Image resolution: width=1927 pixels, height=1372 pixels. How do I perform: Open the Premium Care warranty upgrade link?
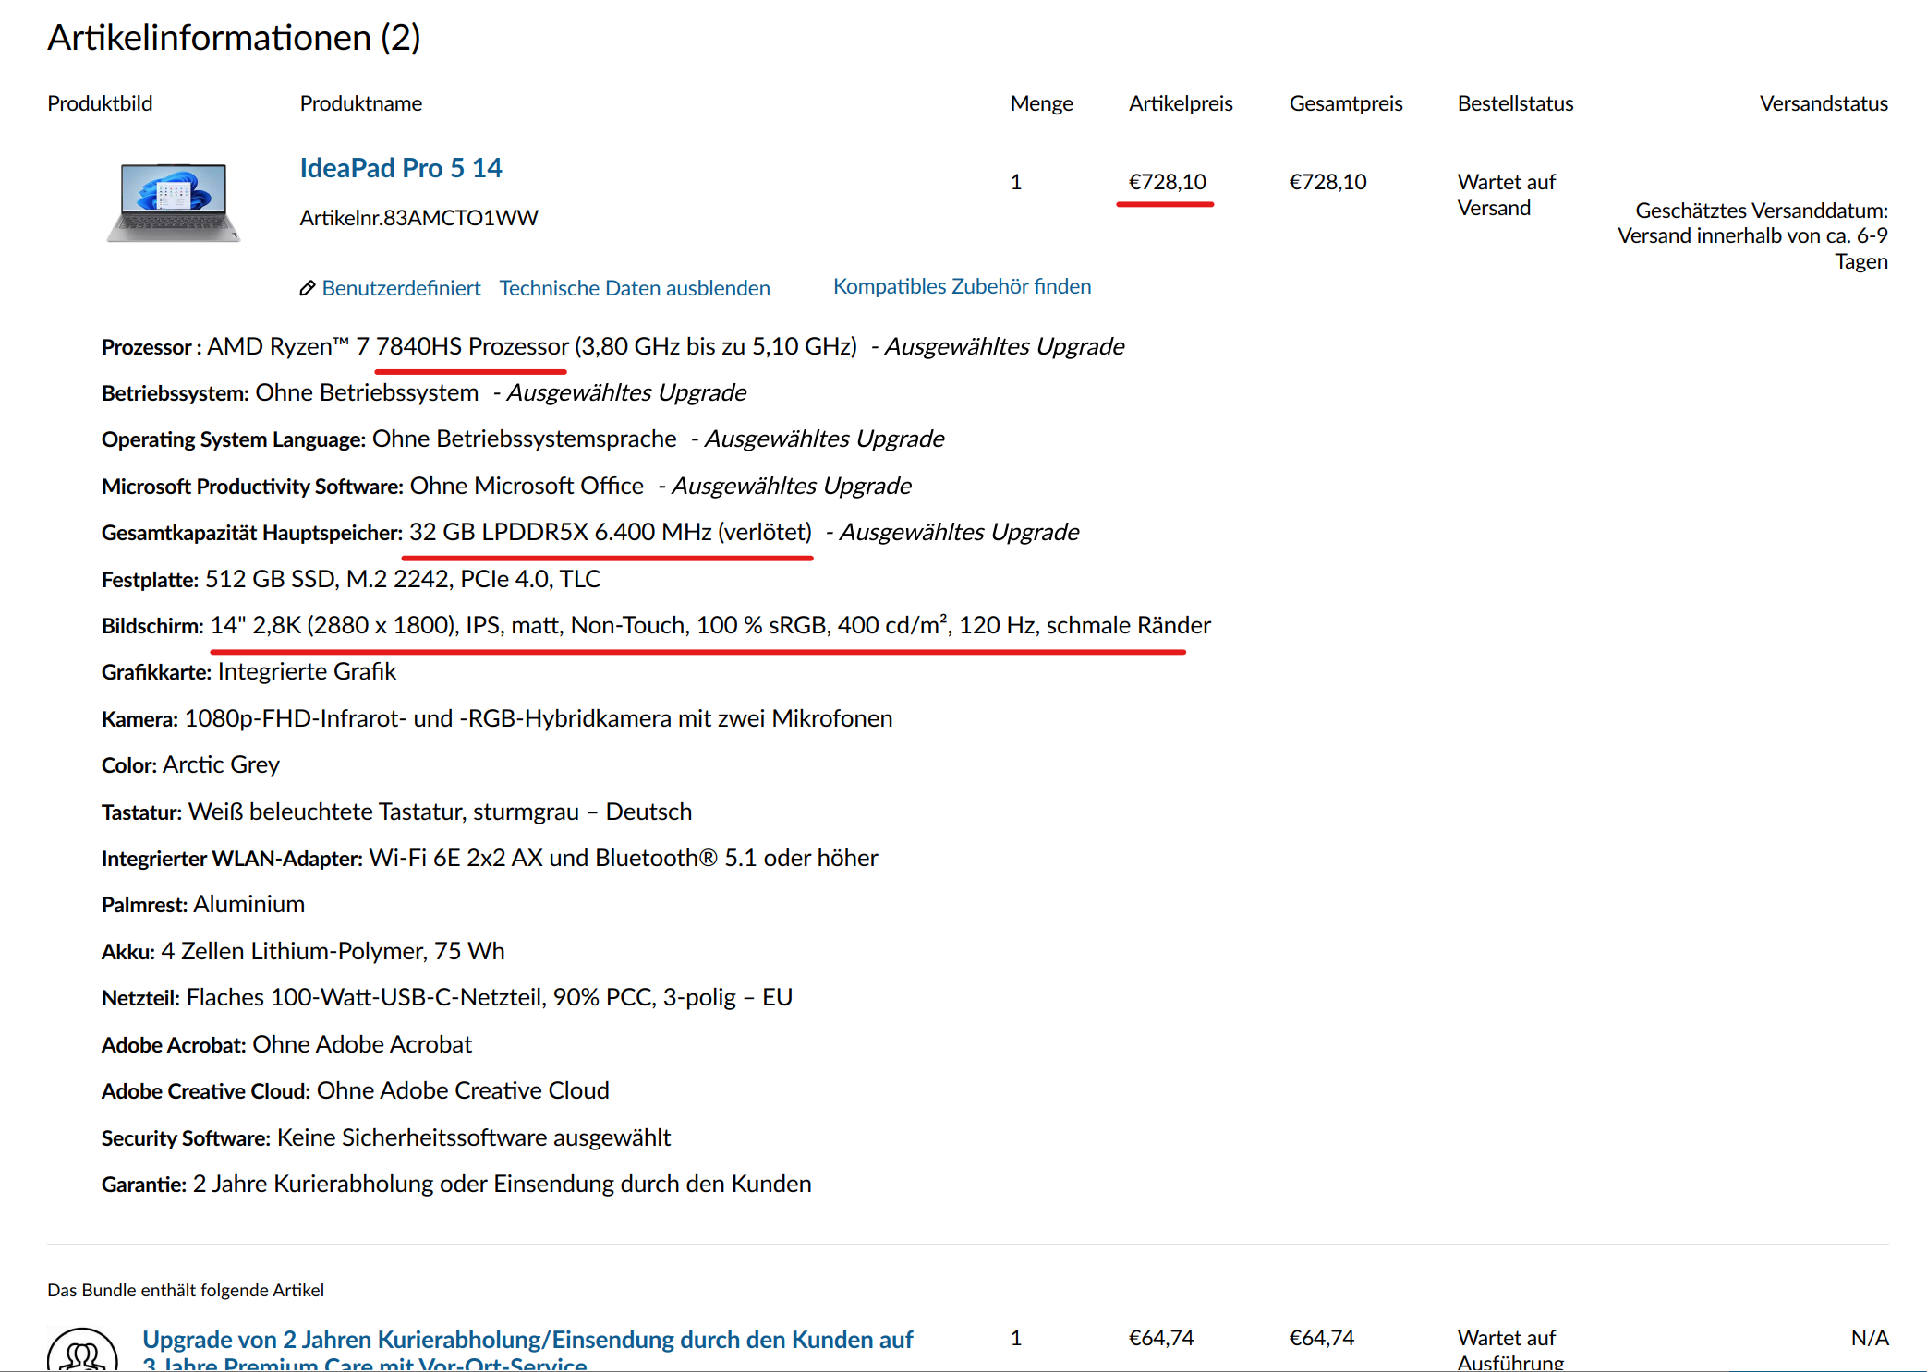[x=527, y=1341]
